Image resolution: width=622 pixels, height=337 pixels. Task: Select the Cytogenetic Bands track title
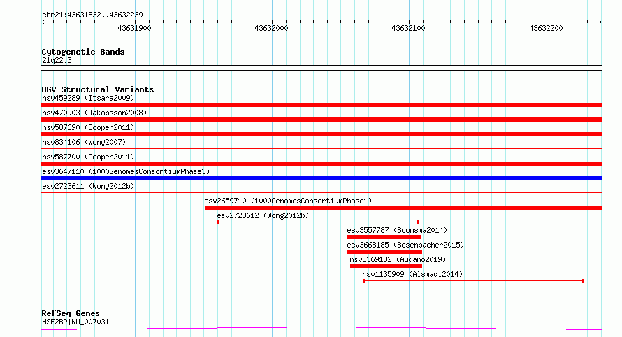(83, 52)
